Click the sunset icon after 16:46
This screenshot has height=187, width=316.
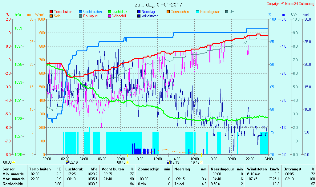pyautogui.click(x=201, y=162)
